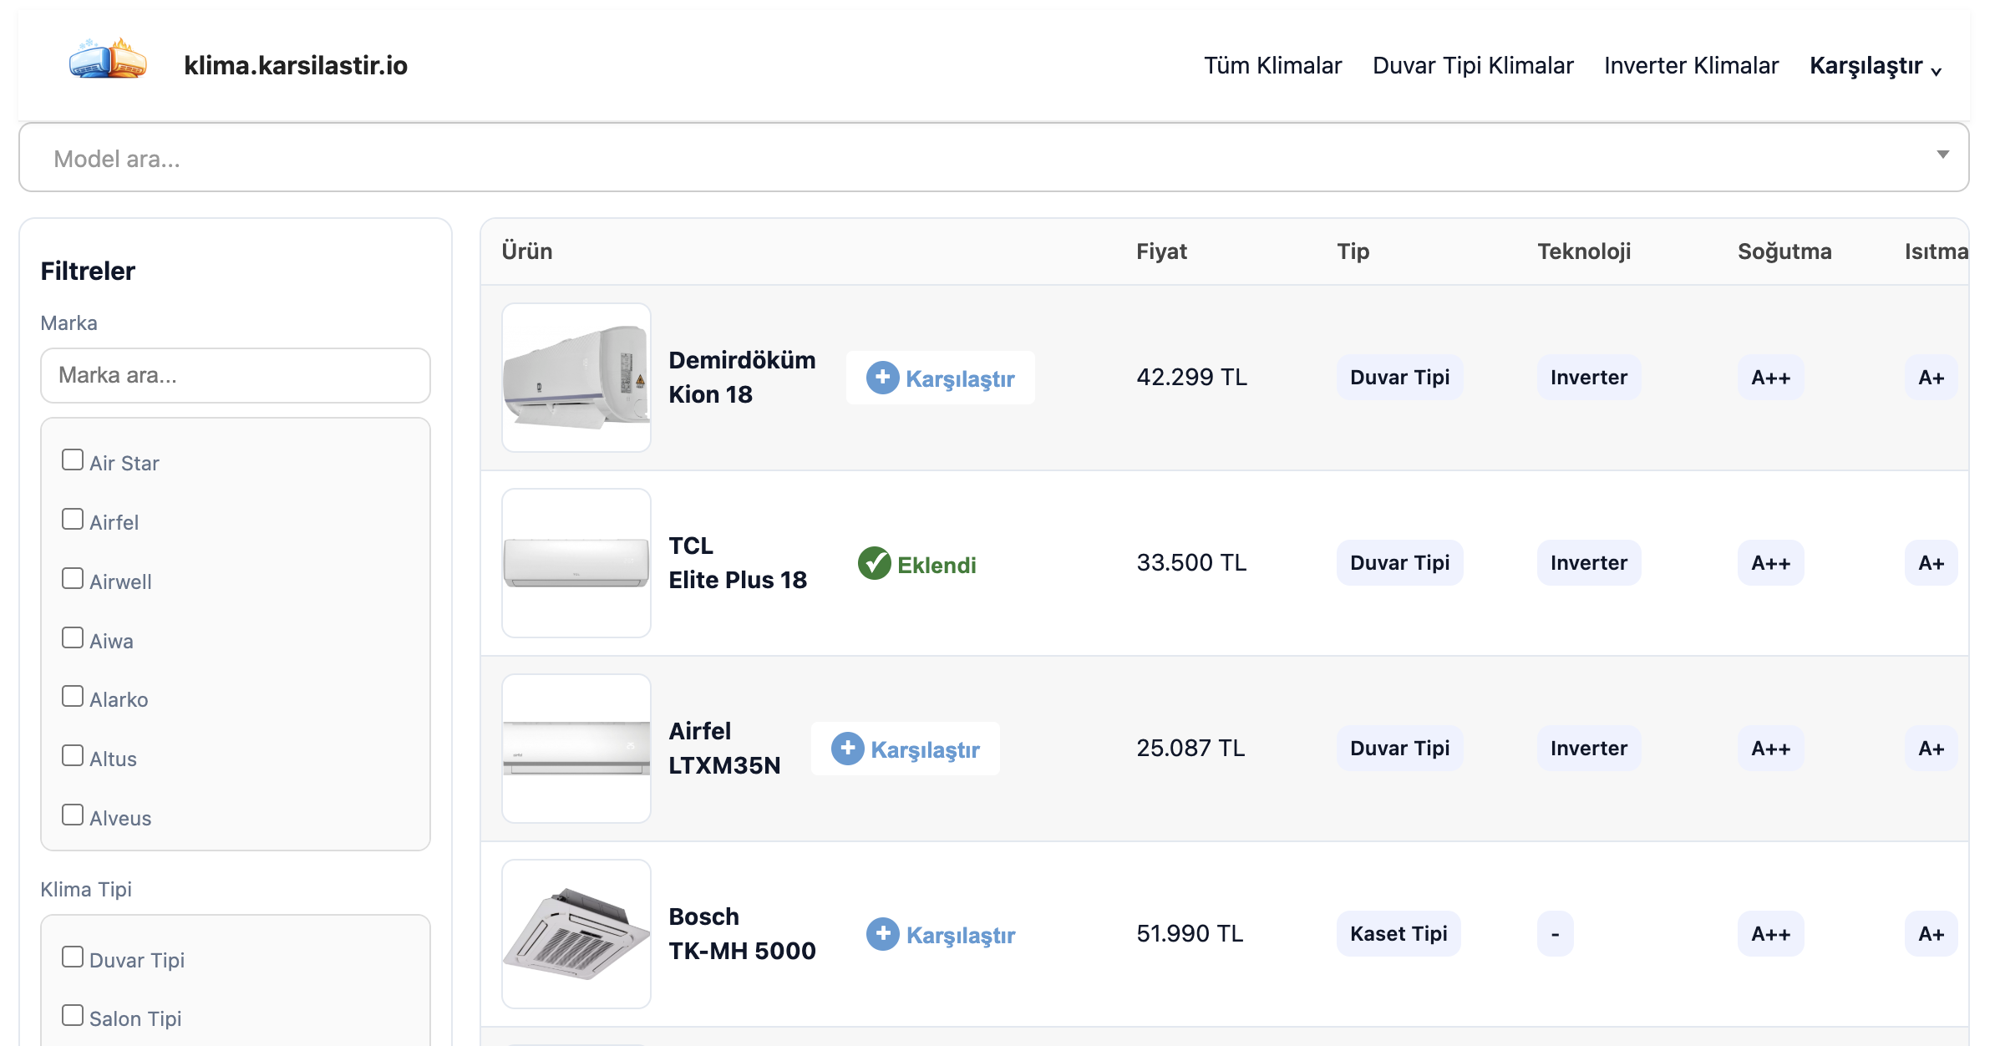Select Inverter Klimalar in the navigation
This screenshot has width=1995, height=1046.
pos(1690,65)
